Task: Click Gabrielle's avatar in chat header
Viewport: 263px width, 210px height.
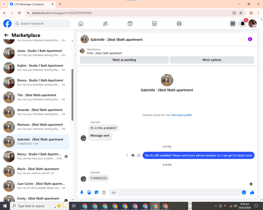Action: (85, 39)
